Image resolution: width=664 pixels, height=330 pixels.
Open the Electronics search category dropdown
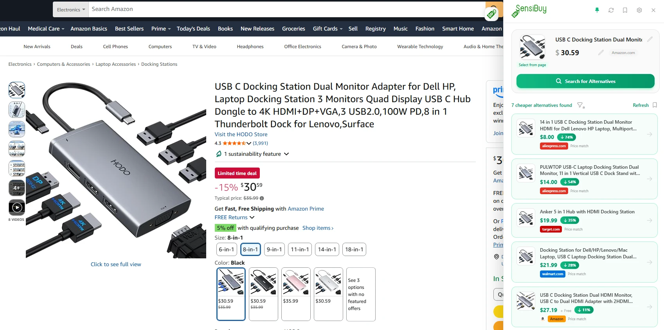[x=71, y=9]
